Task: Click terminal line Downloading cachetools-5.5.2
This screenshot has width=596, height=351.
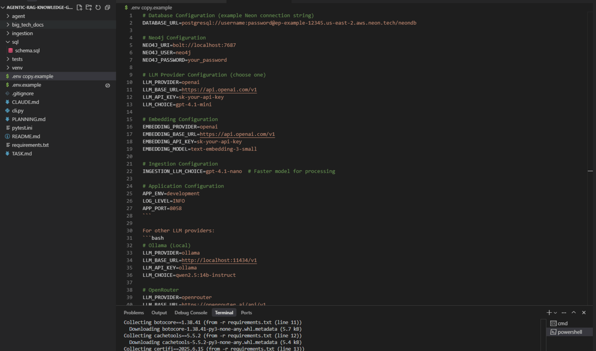Action: [215, 342]
